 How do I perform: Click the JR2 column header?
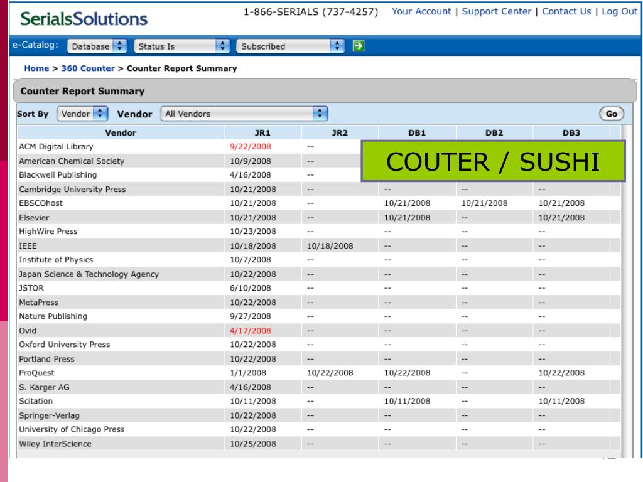(340, 132)
